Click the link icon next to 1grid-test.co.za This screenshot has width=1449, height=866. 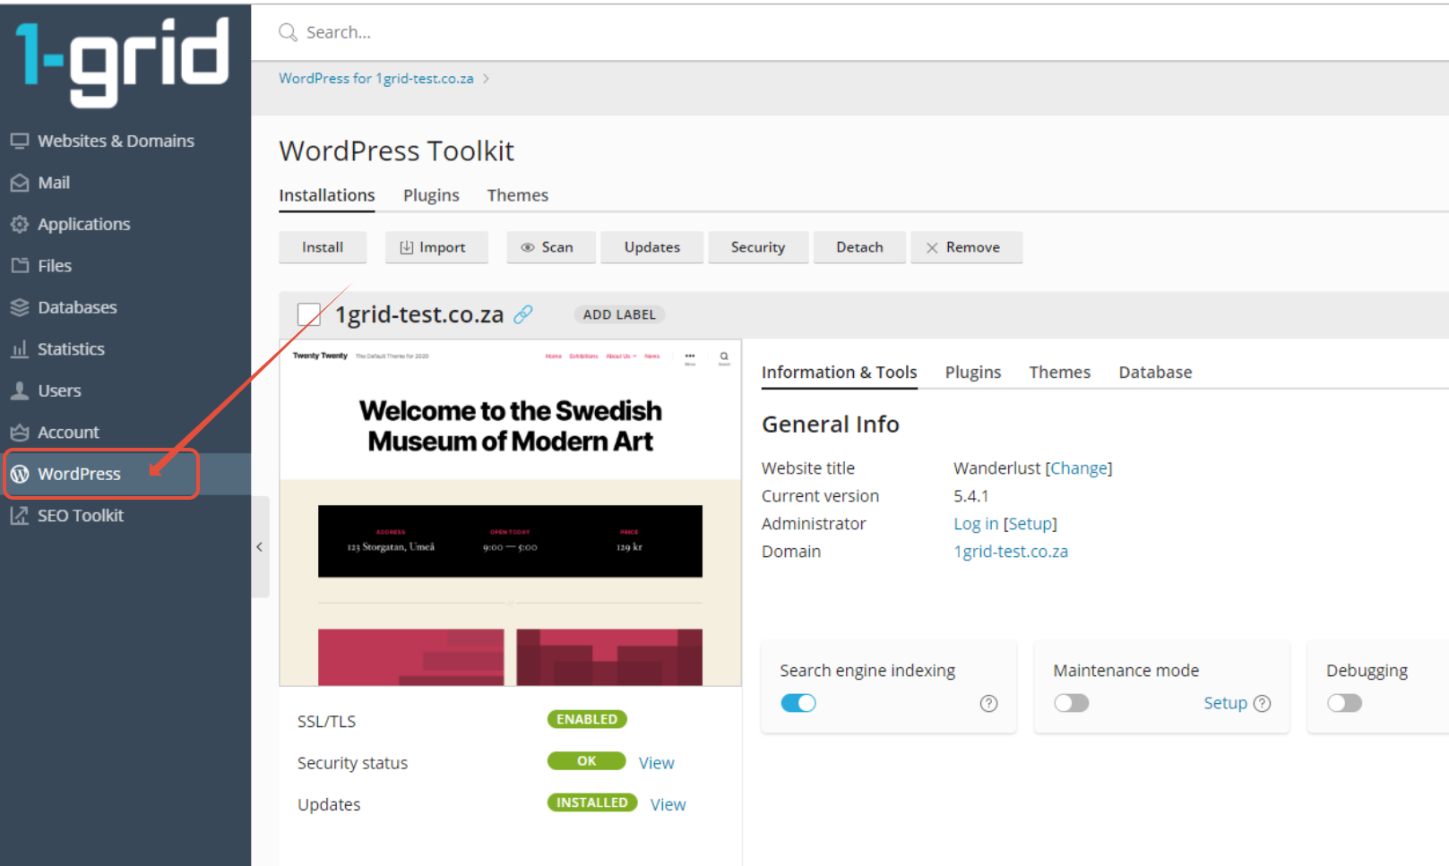[523, 314]
